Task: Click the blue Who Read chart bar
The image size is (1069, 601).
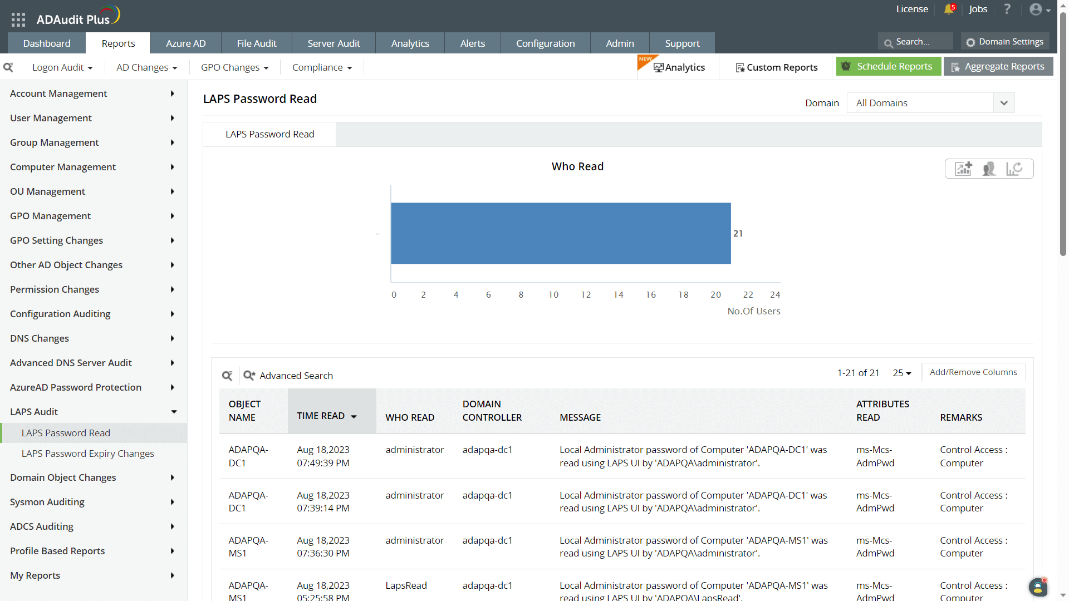Action: pyautogui.click(x=561, y=233)
